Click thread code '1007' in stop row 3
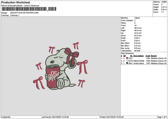This screenshot has width=168, height=119. (x=148, y=63)
